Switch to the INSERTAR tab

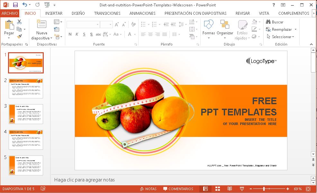(x=54, y=13)
